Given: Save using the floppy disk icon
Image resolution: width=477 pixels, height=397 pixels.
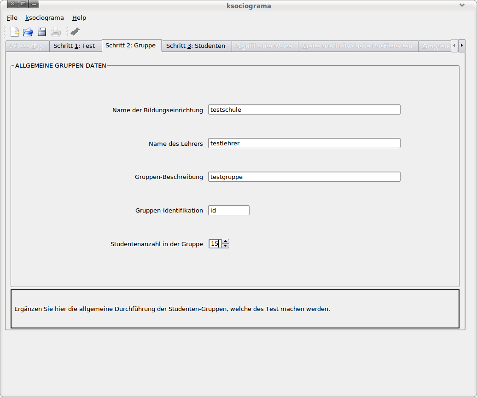Looking at the screenshot, I should pyautogui.click(x=42, y=32).
